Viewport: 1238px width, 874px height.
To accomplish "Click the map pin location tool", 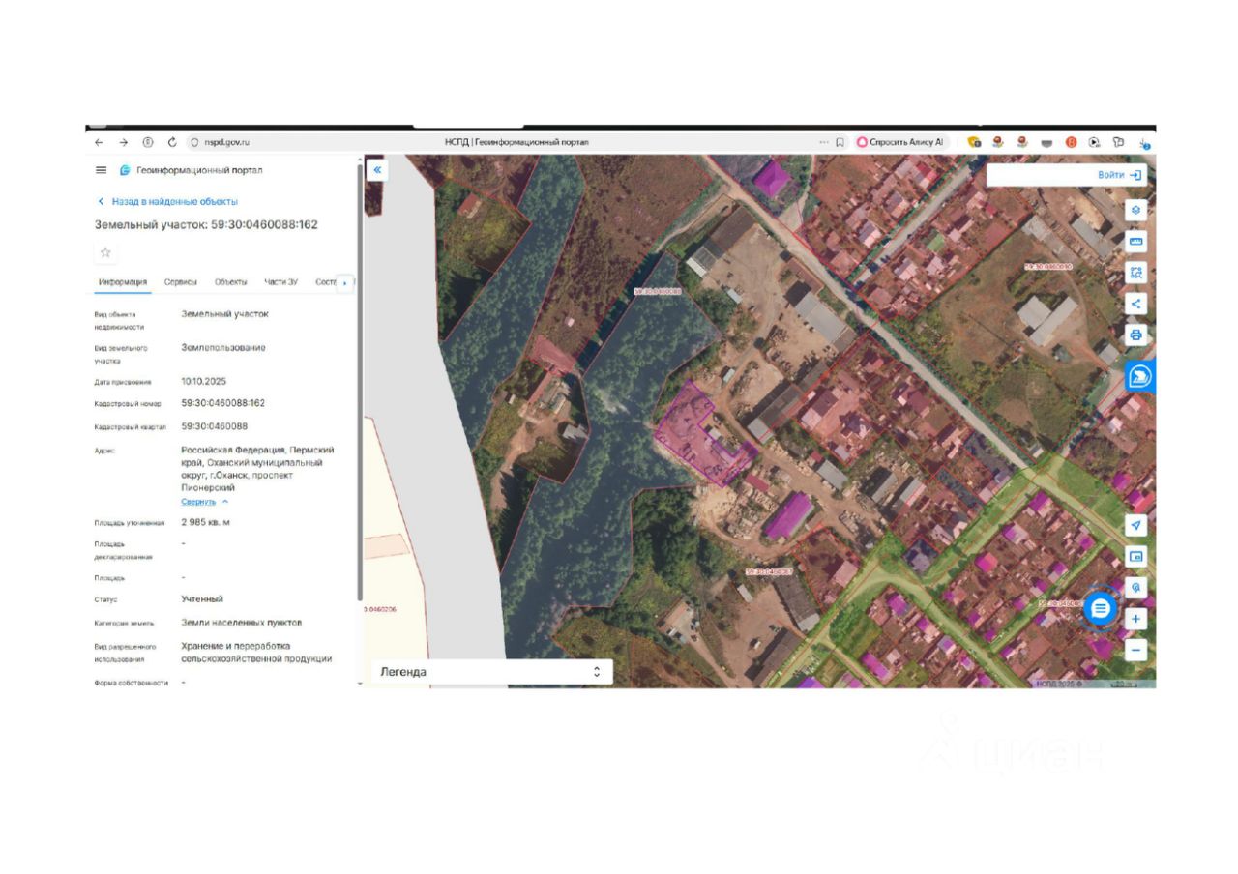I will tap(1136, 587).
